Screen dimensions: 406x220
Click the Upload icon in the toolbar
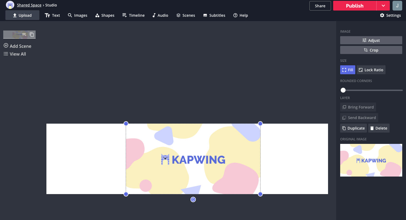(15, 15)
